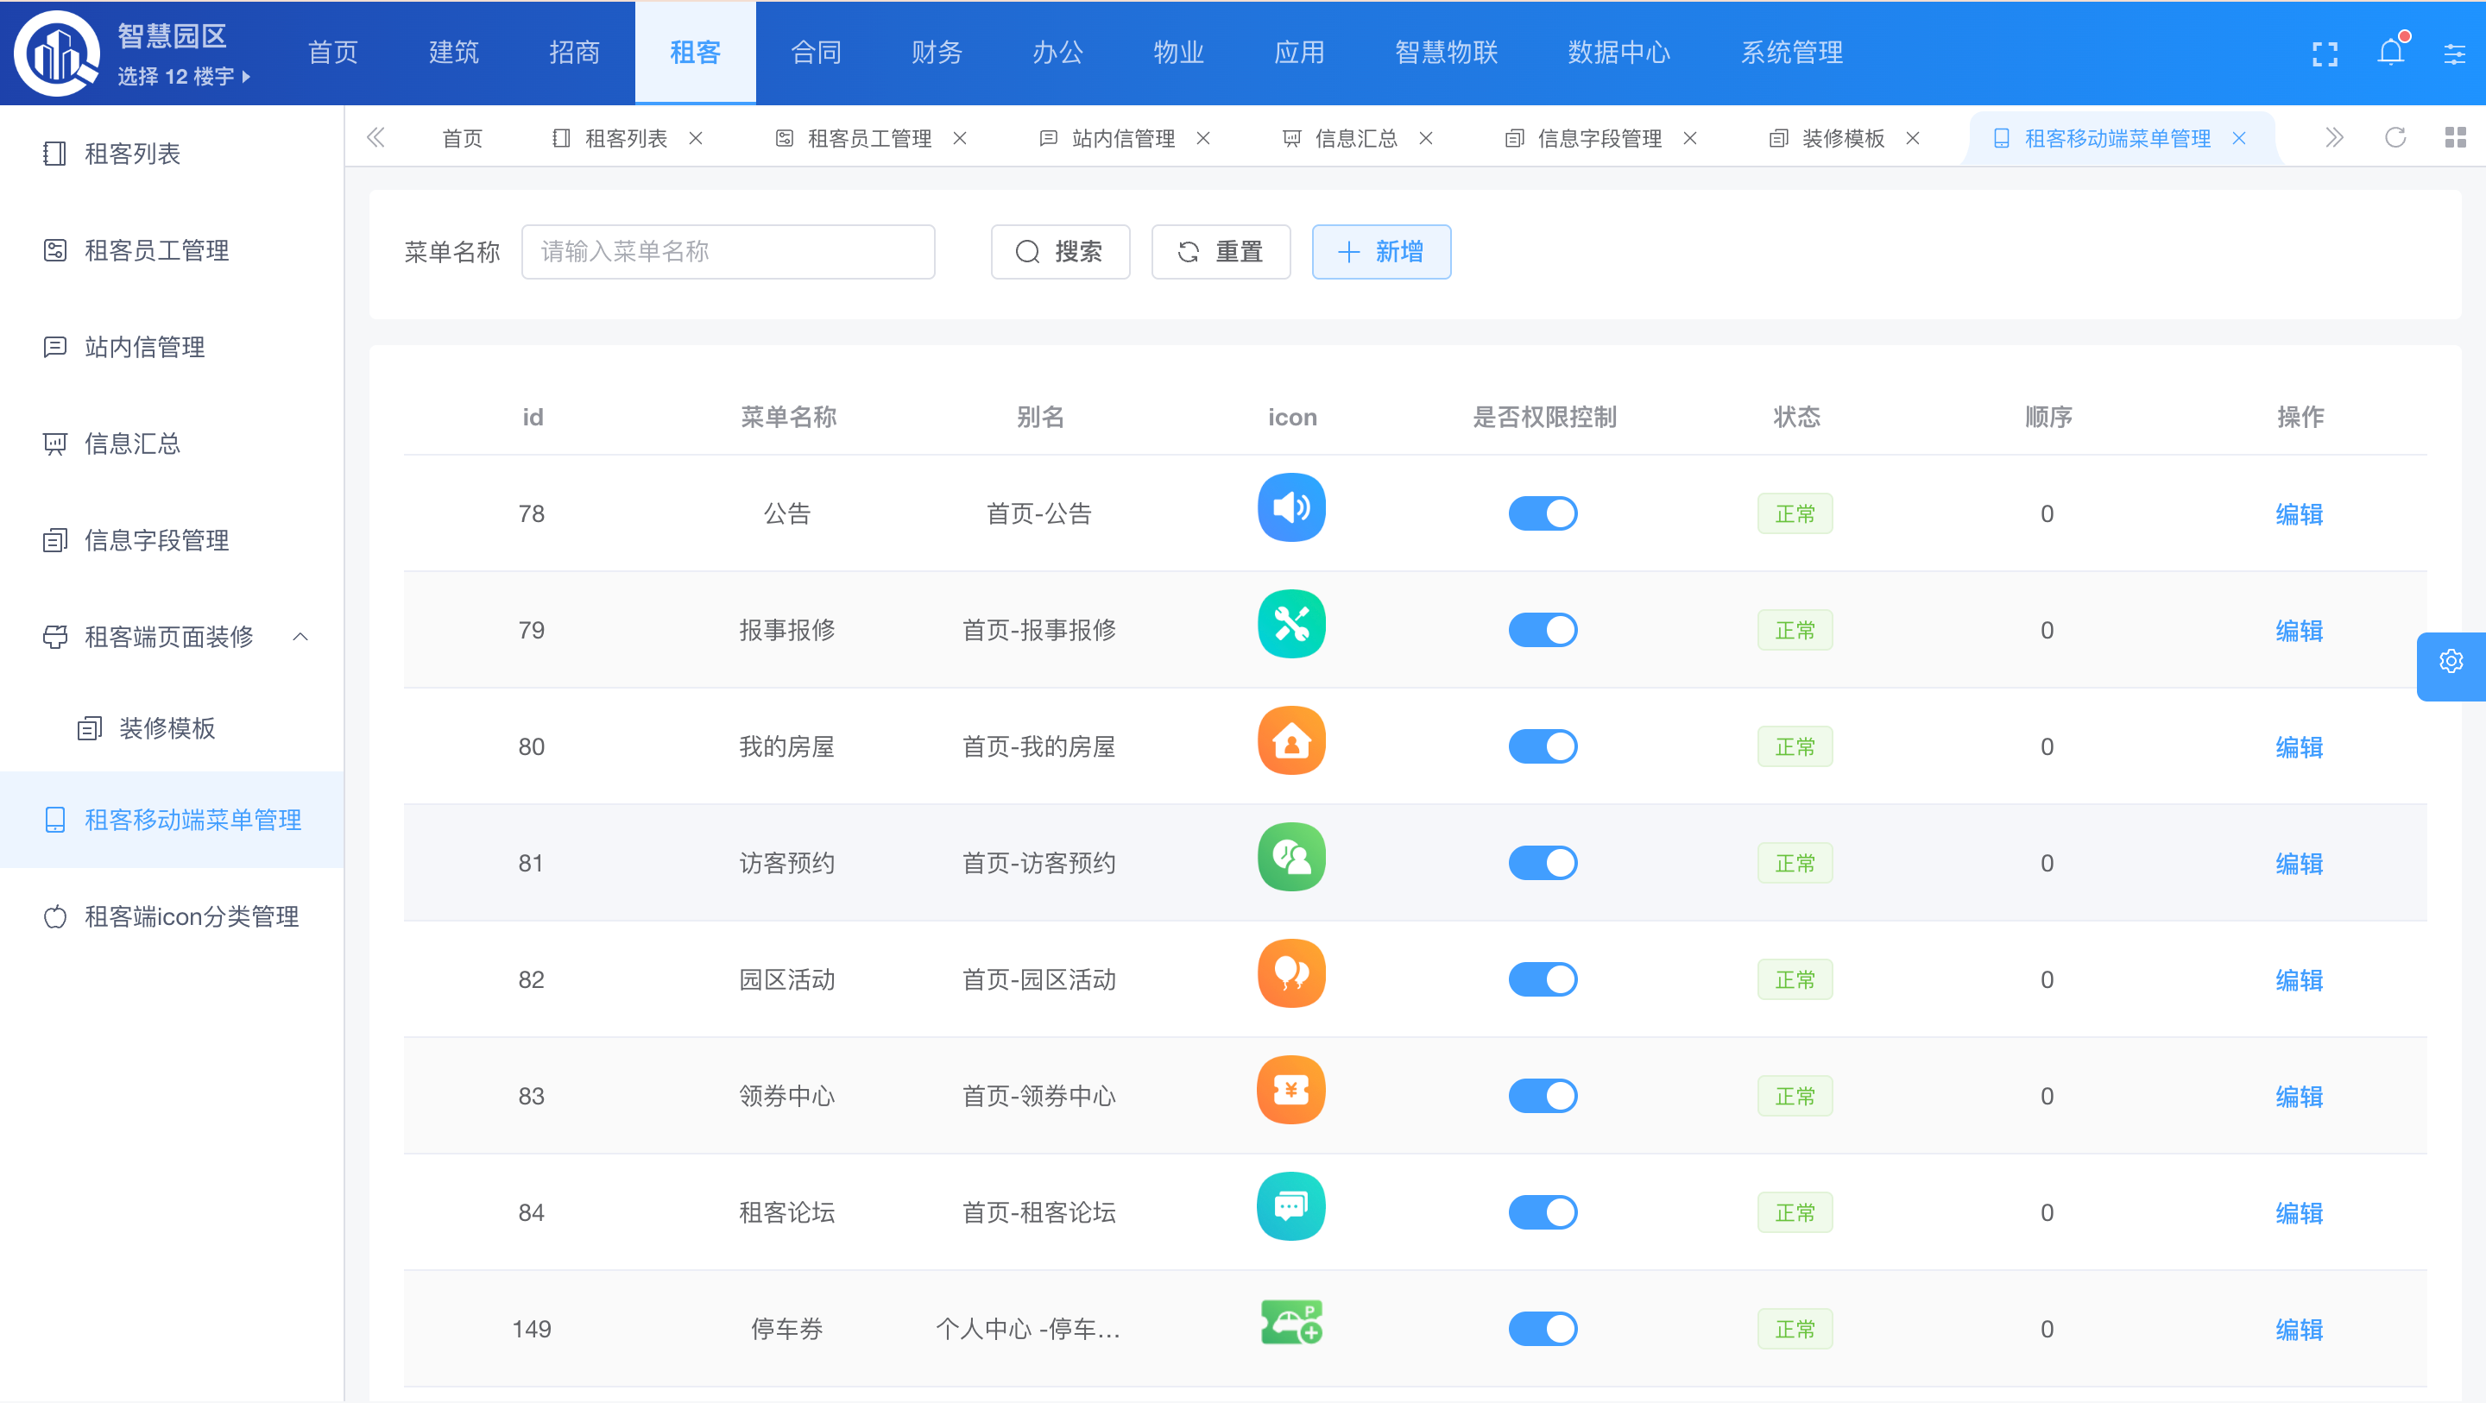Toggle permission control for 公告 row
The height and width of the screenshot is (1403, 2486).
[x=1543, y=513]
